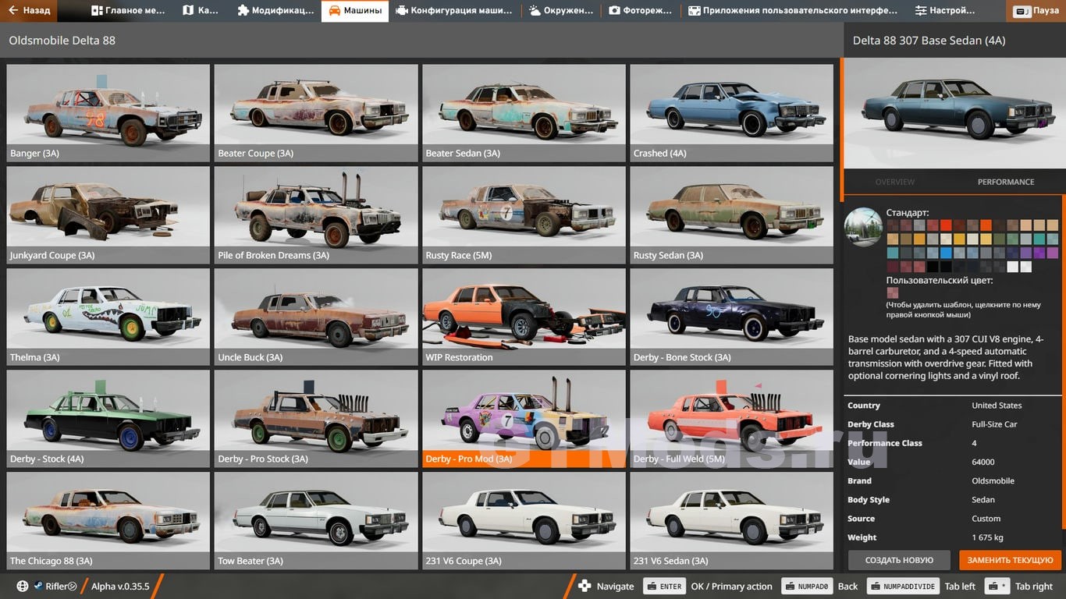Image resolution: width=1066 pixels, height=599 pixels.
Task: Click the ENTER key hint icon
Action: [x=664, y=587]
